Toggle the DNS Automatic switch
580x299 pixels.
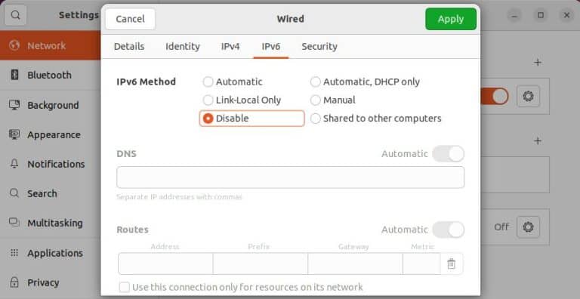point(449,154)
